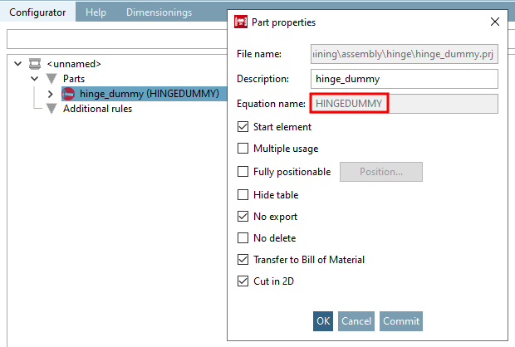This screenshot has width=515, height=347.
Task: Toggle the Fully positionable checkbox
Action: tap(243, 172)
